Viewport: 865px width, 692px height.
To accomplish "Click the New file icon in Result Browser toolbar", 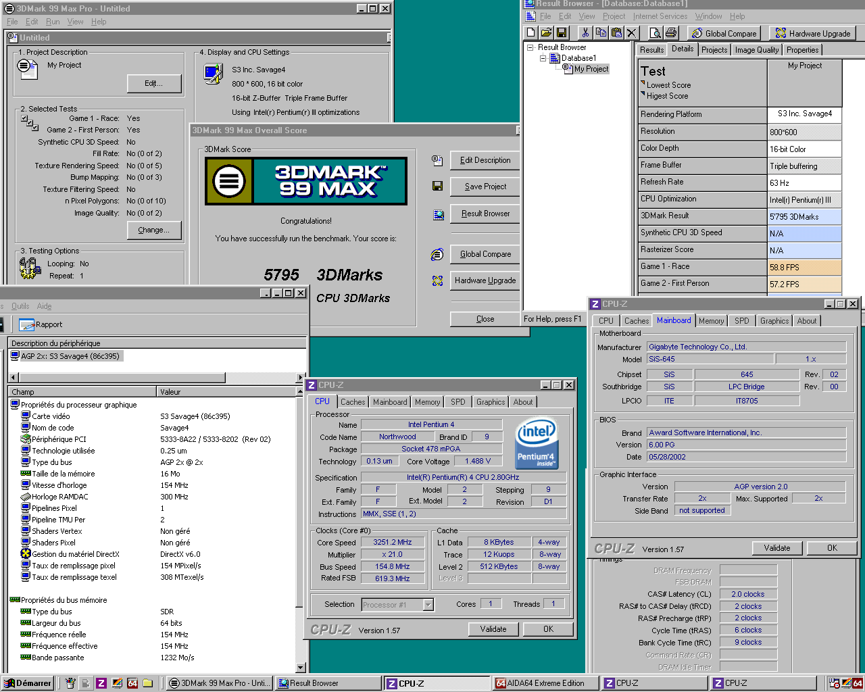I will [x=531, y=32].
